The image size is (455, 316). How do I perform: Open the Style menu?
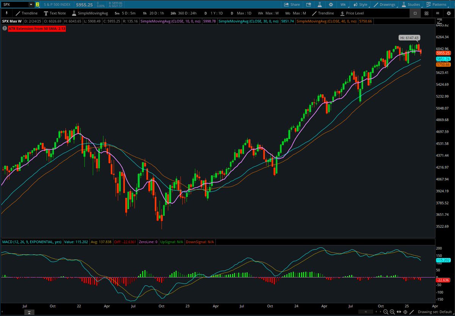pos(360,5)
